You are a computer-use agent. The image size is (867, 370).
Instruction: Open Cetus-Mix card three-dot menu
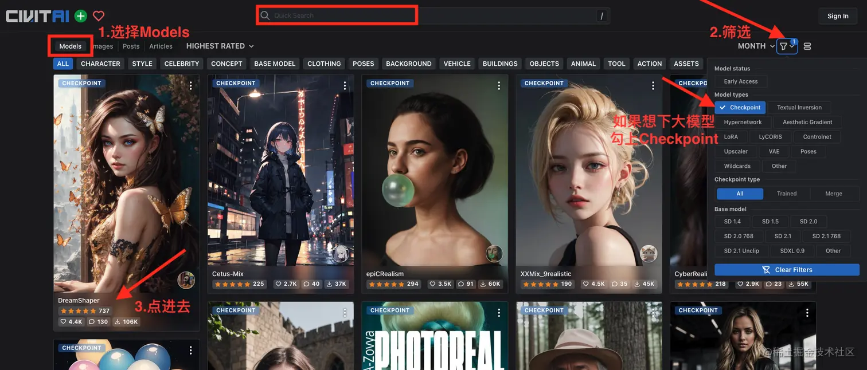tap(345, 85)
